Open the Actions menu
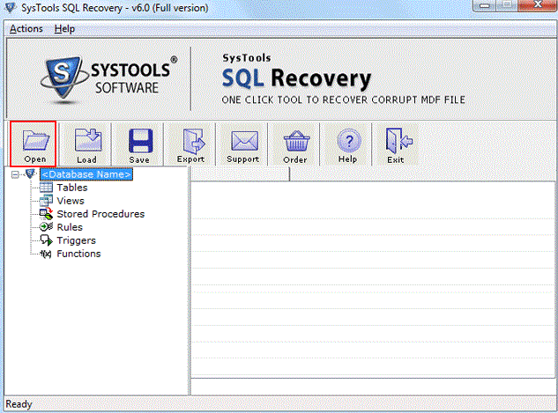 click(26, 28)
